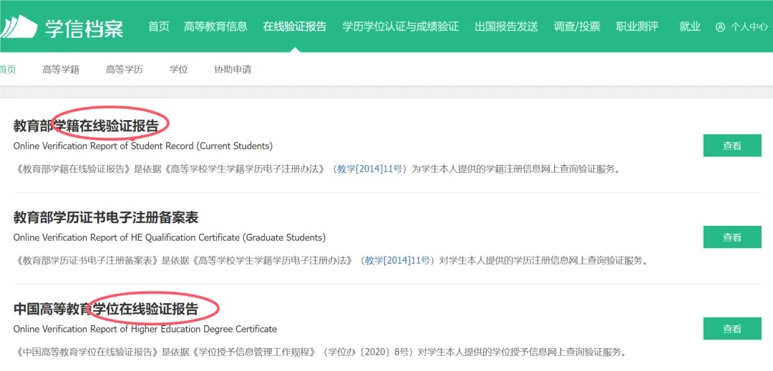Click the heading 教育部学籍在线验证报告
Viewport: 773px width, 371px height.
[87, 127]
